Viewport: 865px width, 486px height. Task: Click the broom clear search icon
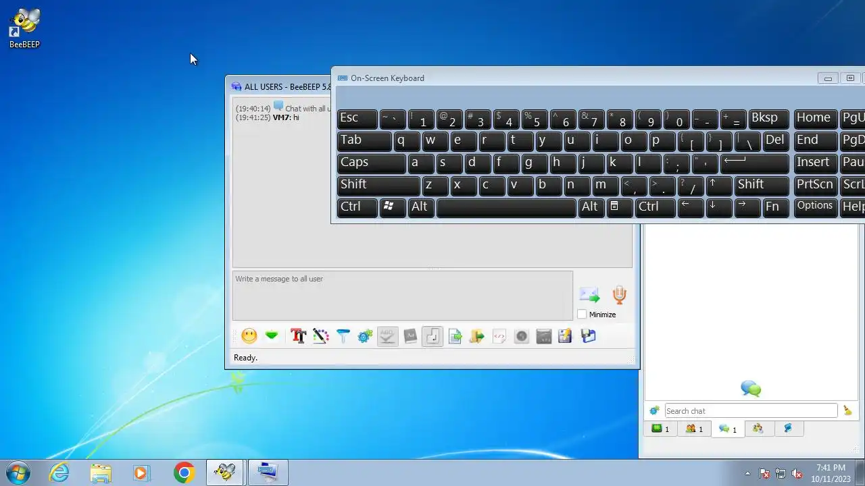847,410
